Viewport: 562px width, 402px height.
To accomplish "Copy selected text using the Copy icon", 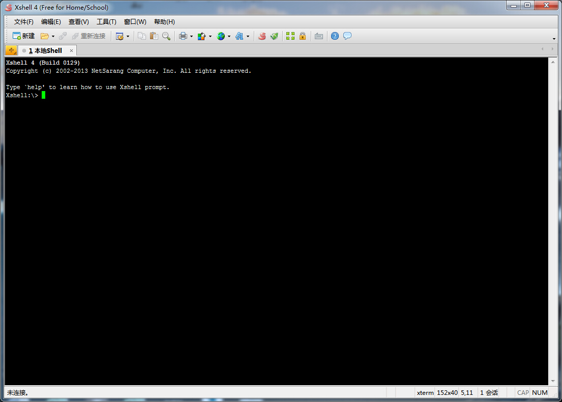I will pos(142,36).
